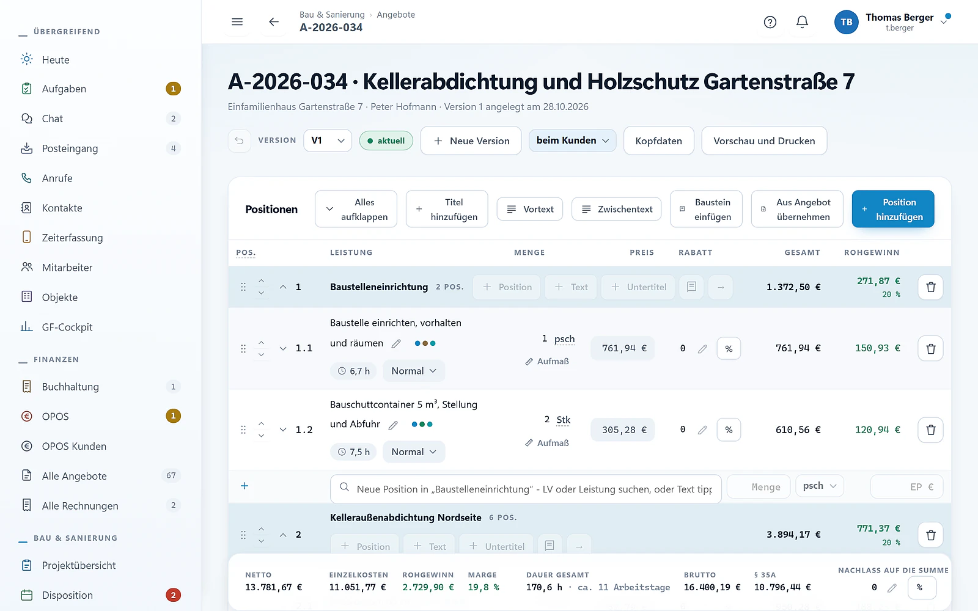The width and height of the screenshot is (978, 611).
Task: Expand position 1.1 details chevron
Action: [283, 348]
